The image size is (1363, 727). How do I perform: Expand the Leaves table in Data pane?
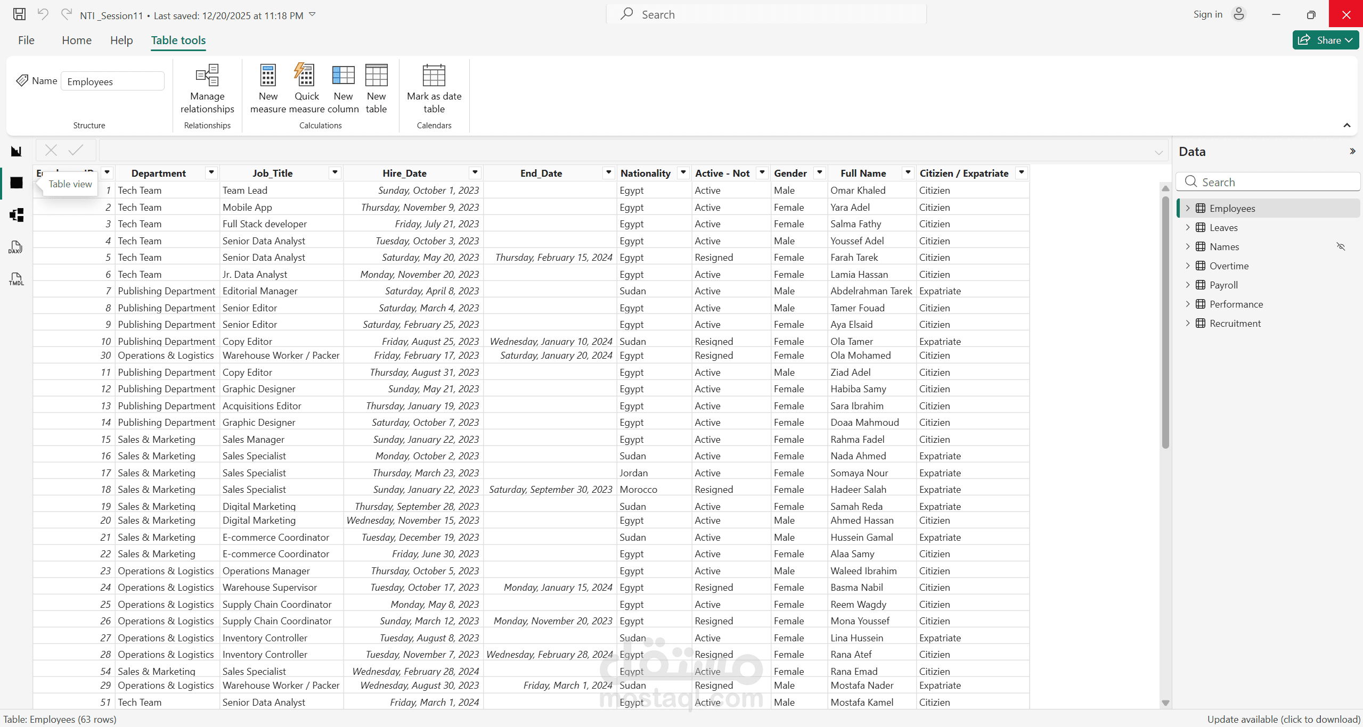point(1188,227)
